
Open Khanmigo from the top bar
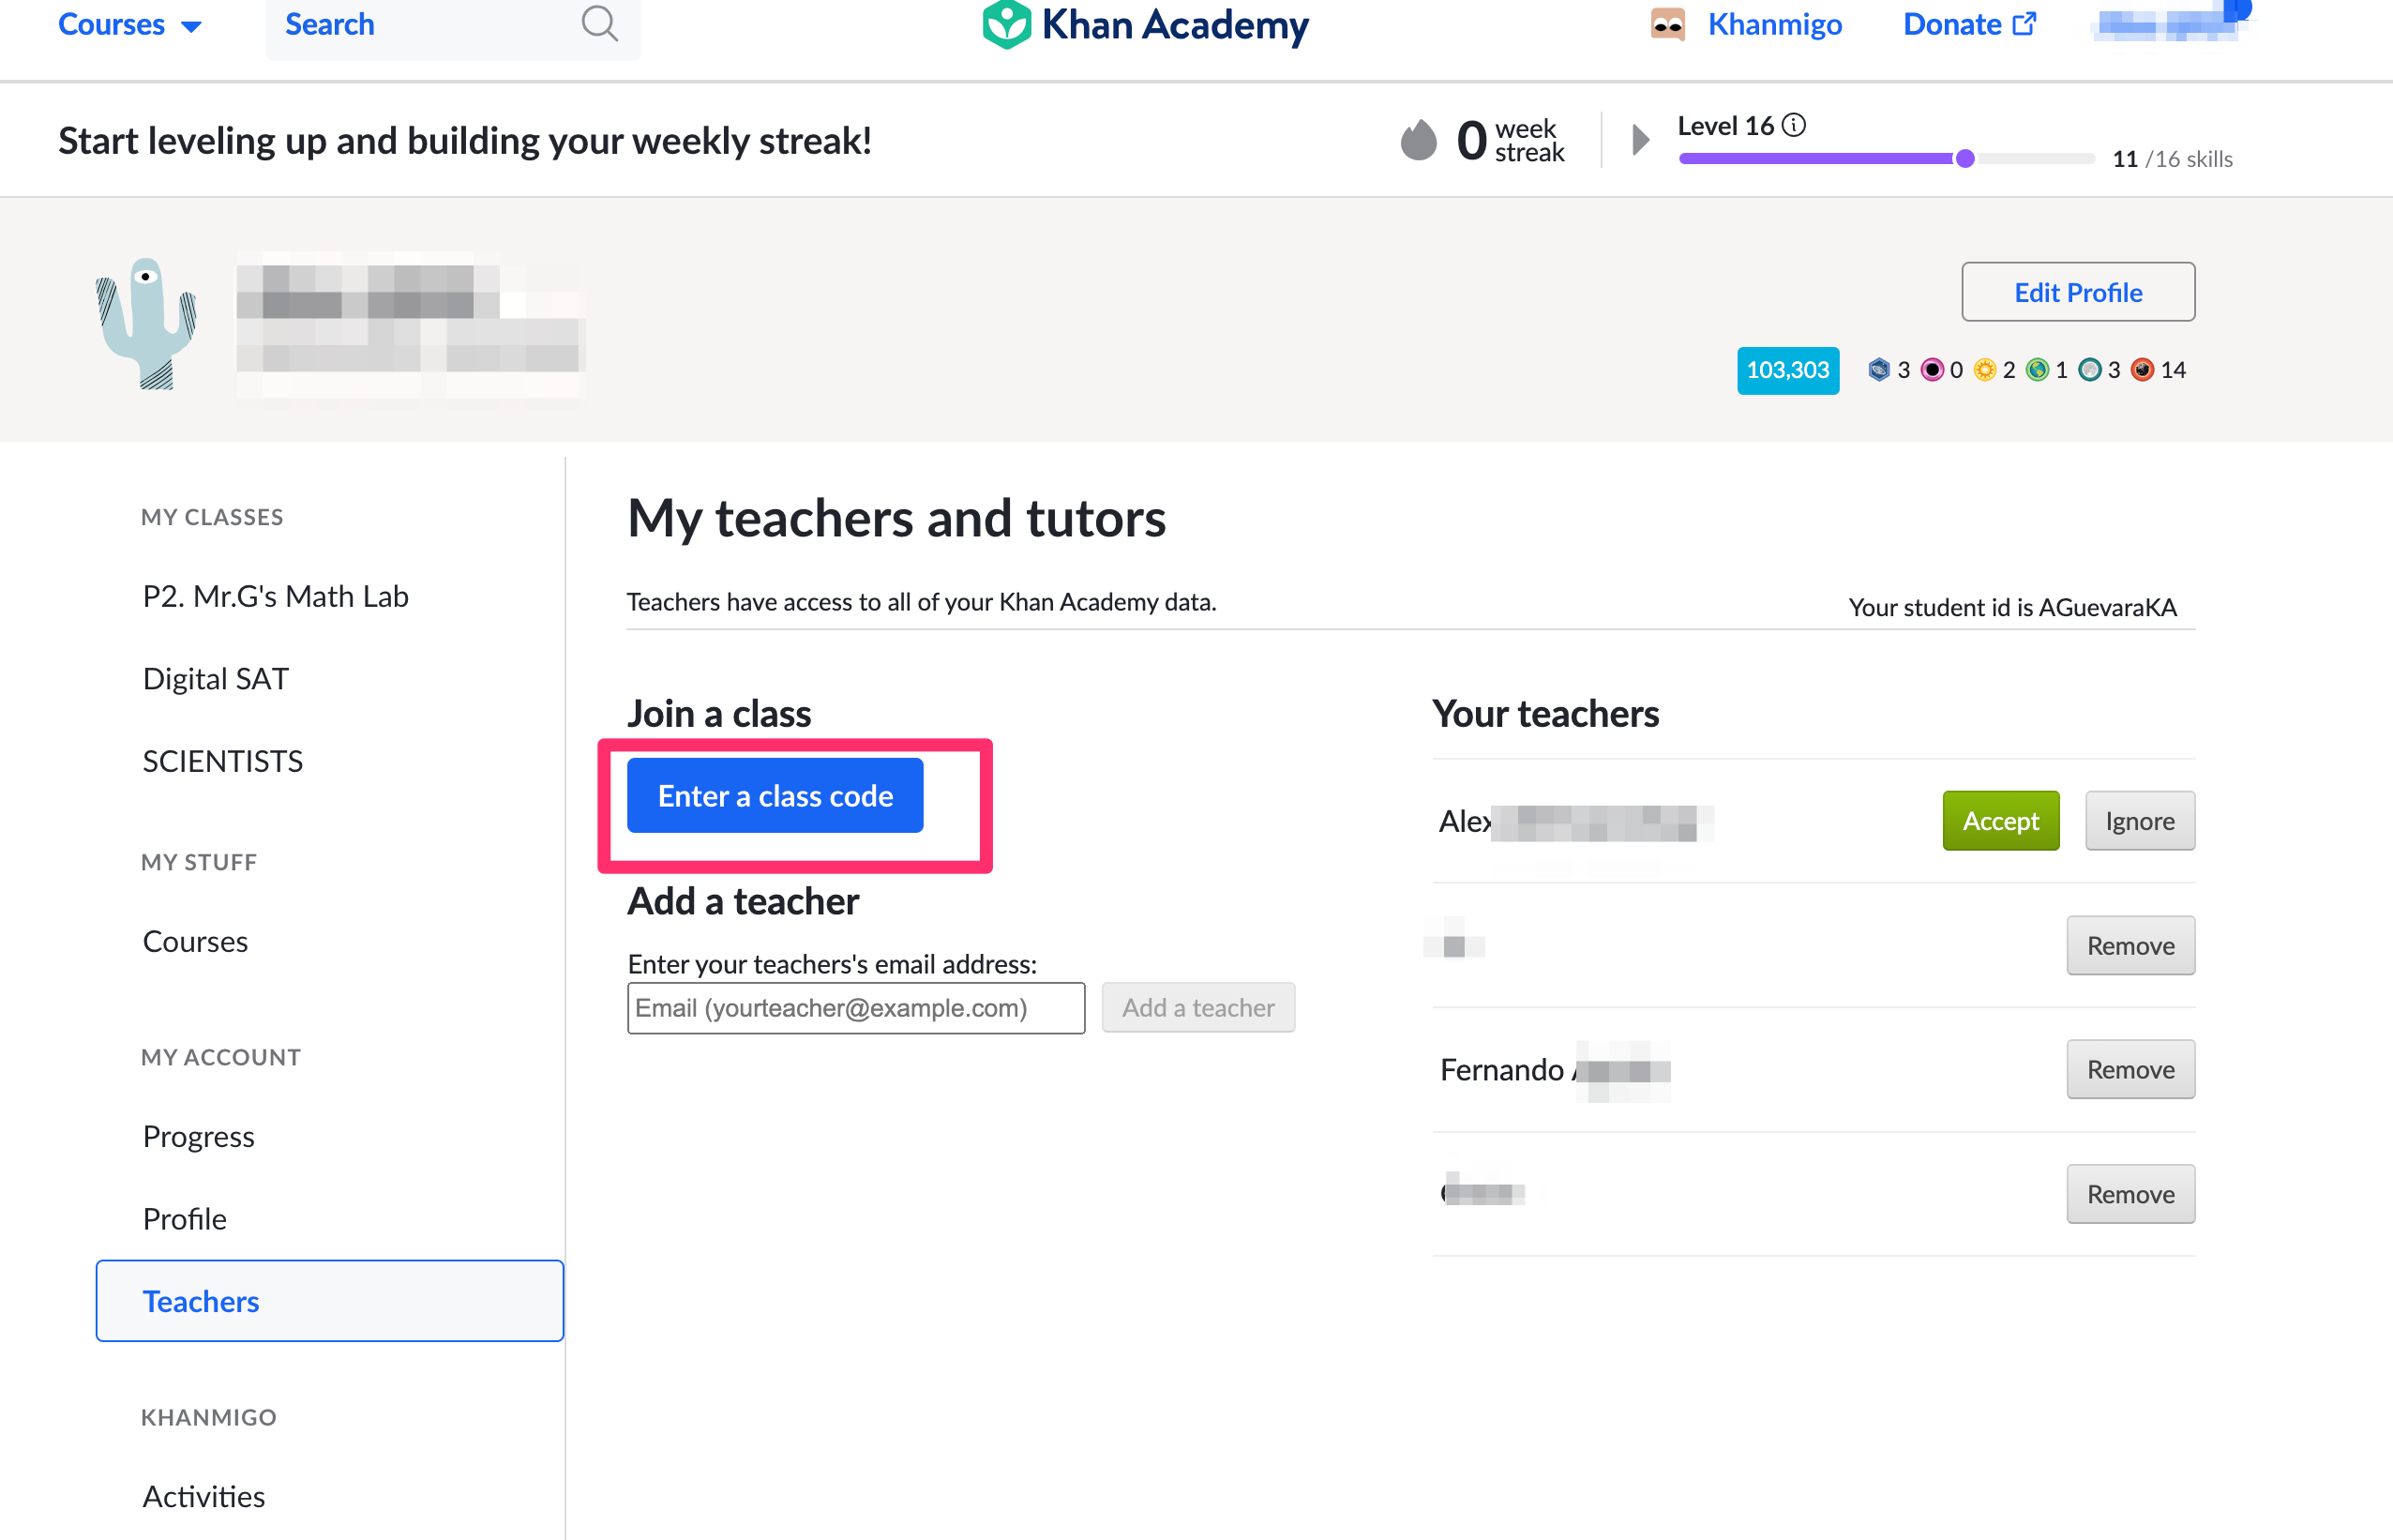(1774, 25)
